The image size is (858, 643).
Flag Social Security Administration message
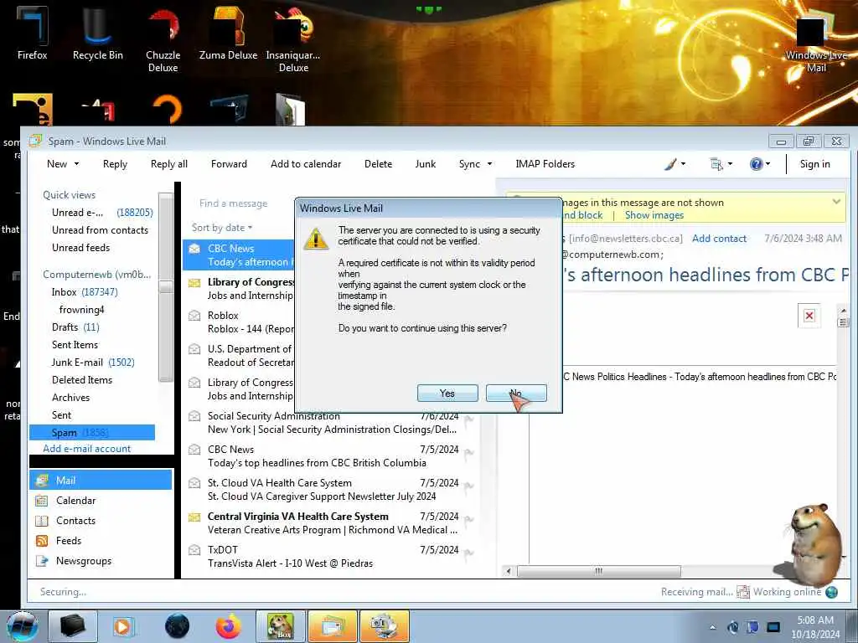pyautogui.click(x=469, y=419)
